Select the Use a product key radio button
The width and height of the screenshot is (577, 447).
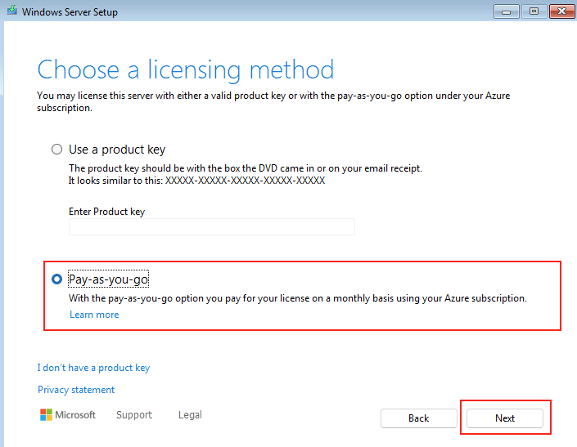coord(56,149)
